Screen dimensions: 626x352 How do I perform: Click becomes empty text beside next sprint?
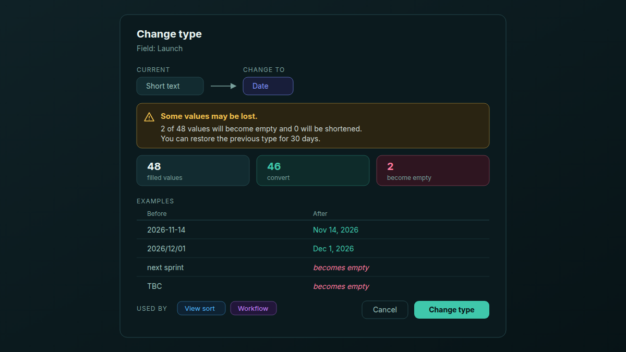click(x=341, y=268)
